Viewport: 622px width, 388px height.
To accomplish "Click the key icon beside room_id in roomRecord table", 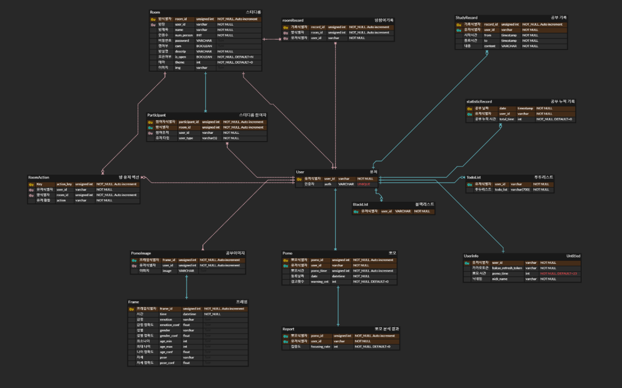I will click(286, 33).
